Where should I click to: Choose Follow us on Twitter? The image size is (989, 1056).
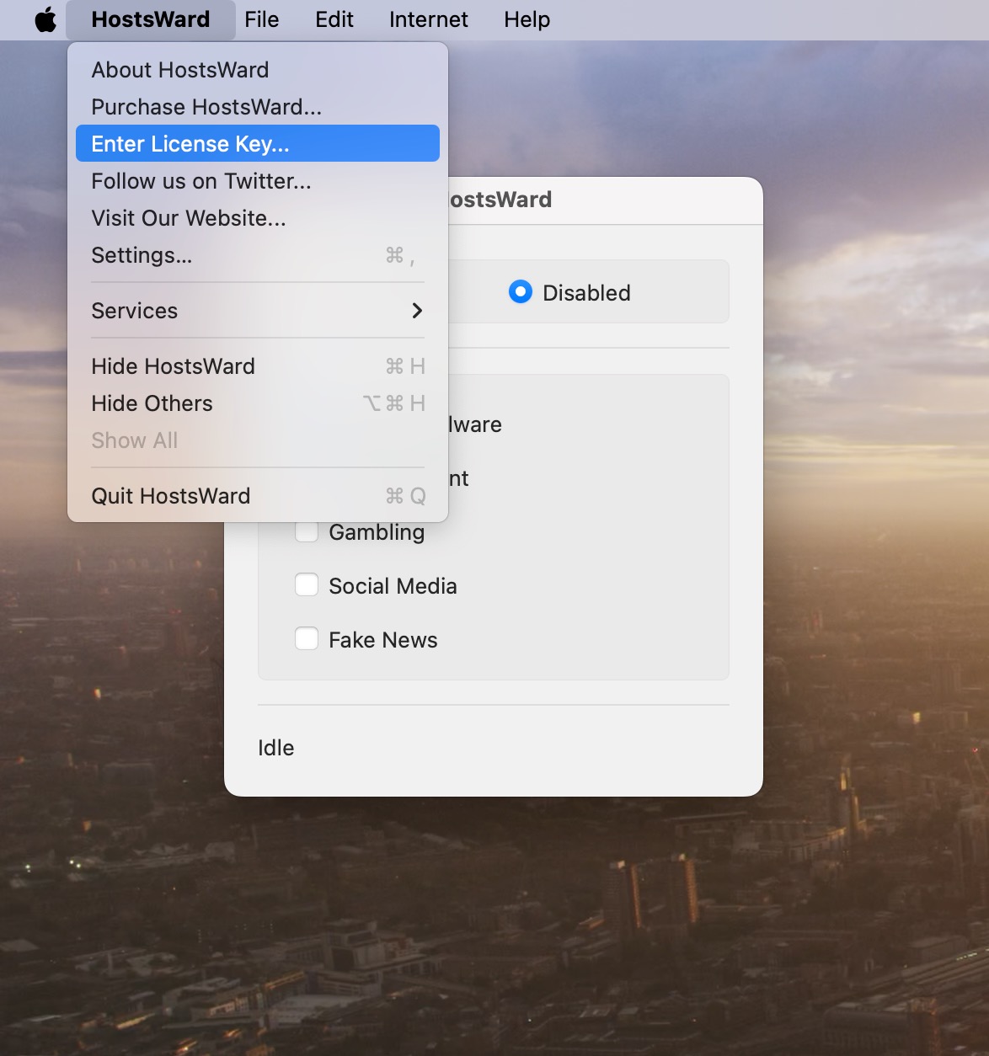pyautogui.click(x=201, y=181)
